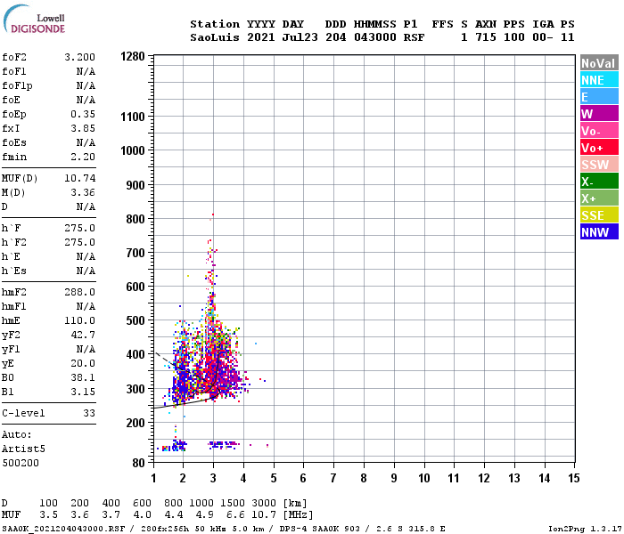Select the W purple legend swatch
The height and width of the screenshot is (534, 624).
coord(599,114)
